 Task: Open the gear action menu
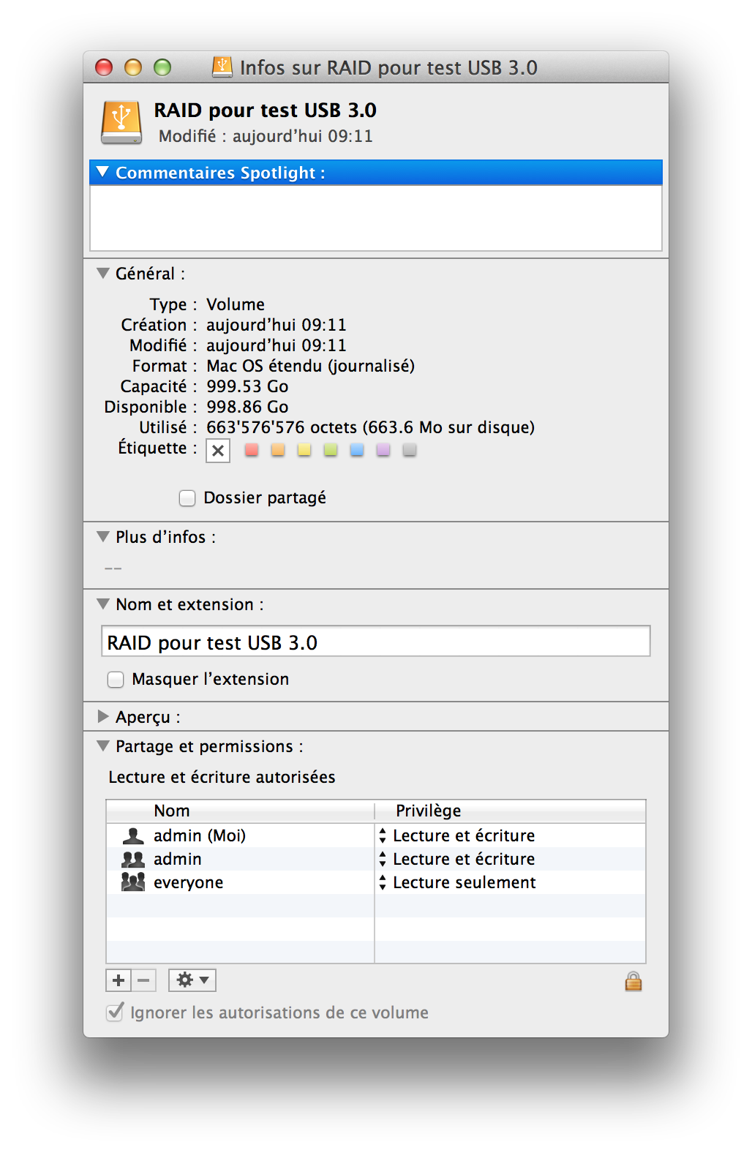click(192, 980)
